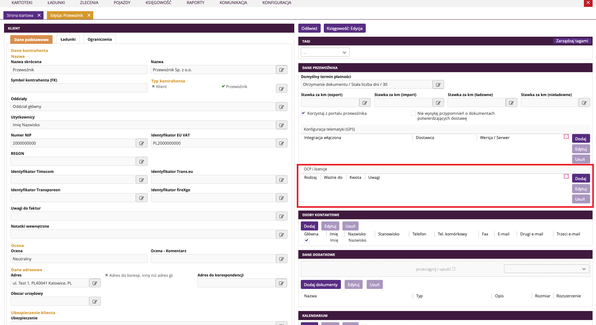This screenshot has width=596, height=325.
Task: Click edit icon for Ocena - Komentarz
Action: (282, 259)
